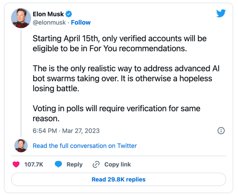Screen dimensions: 238x195
Task: Select the Reply text label
Action: (74, 164)
